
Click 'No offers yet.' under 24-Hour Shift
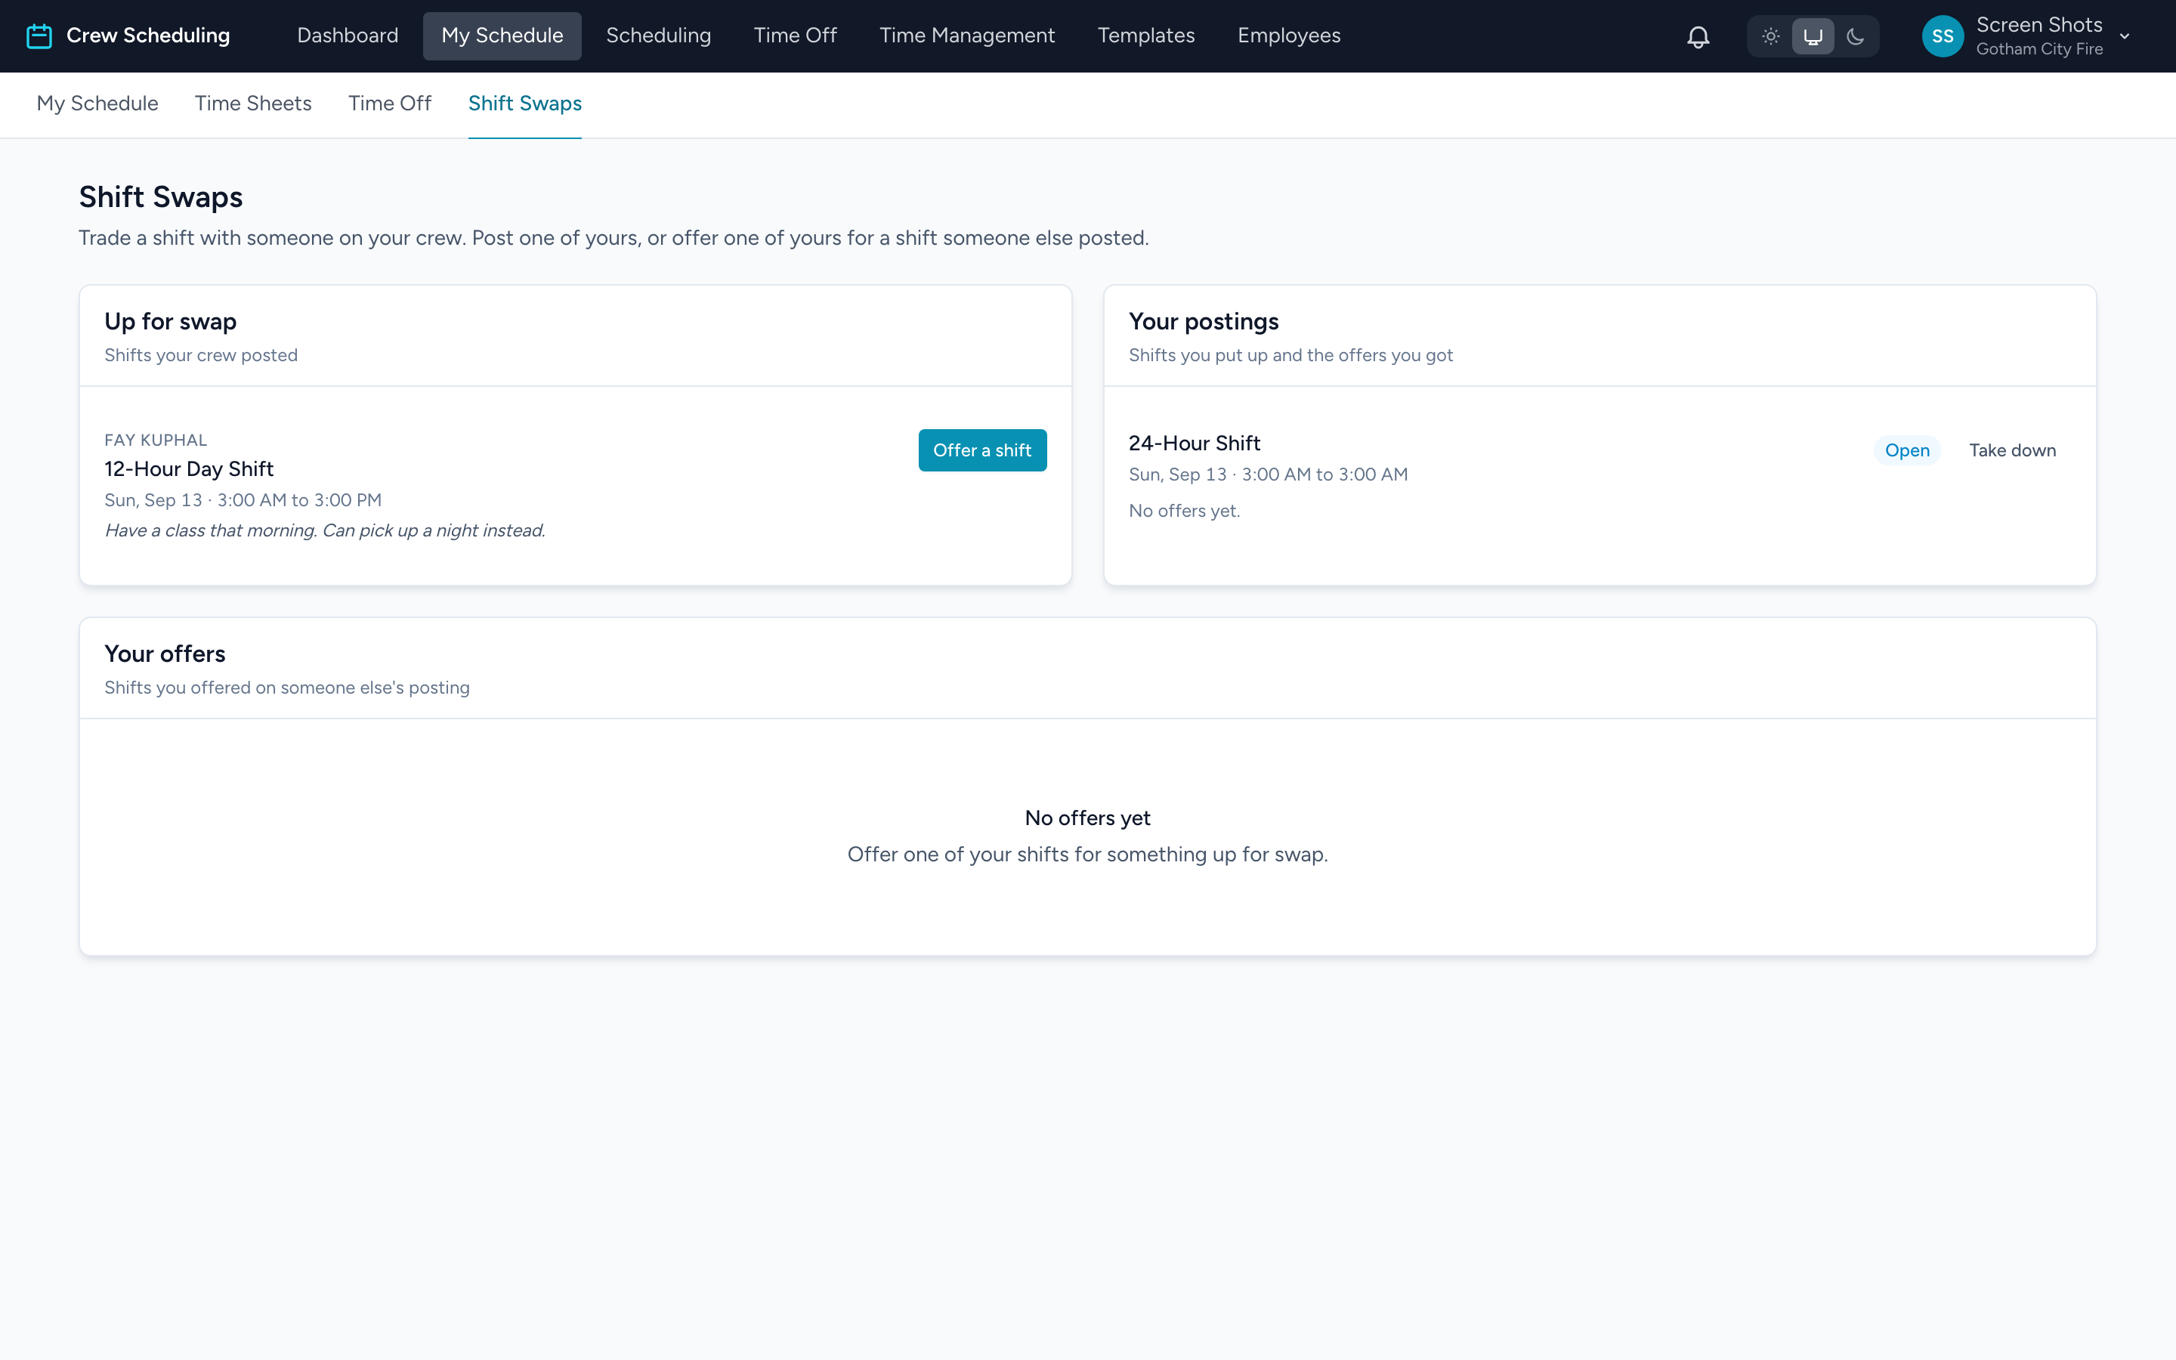(1184, 511)
